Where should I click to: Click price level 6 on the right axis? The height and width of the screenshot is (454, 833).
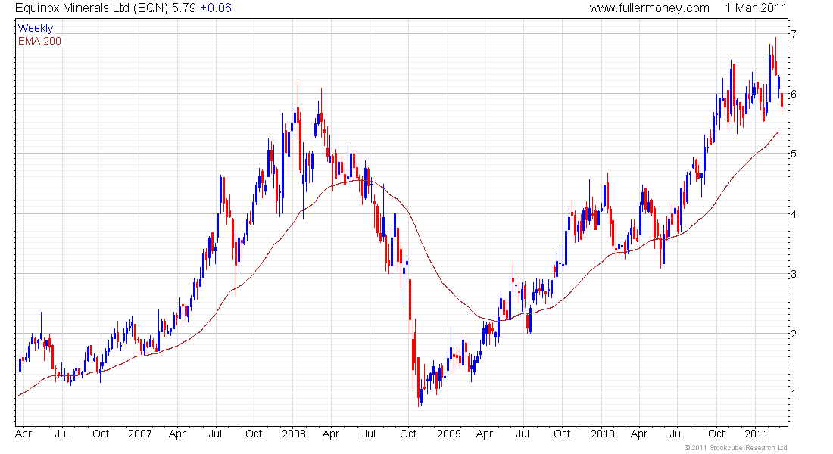point(793,94)
